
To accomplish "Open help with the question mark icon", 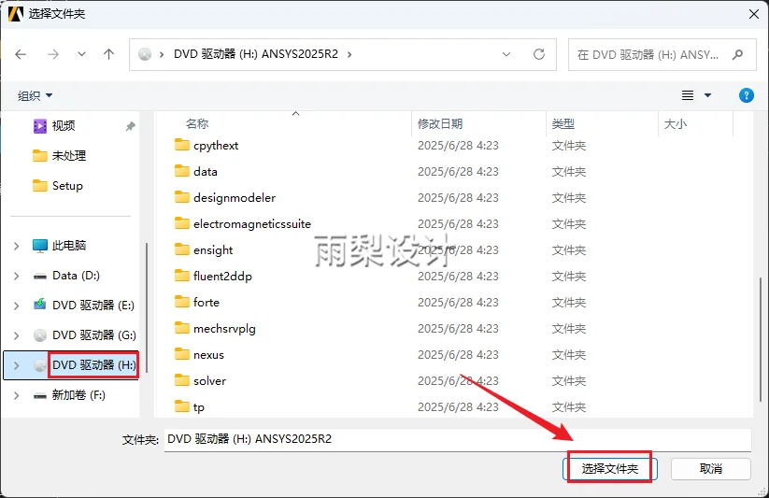I will click(x=746, y=95).
